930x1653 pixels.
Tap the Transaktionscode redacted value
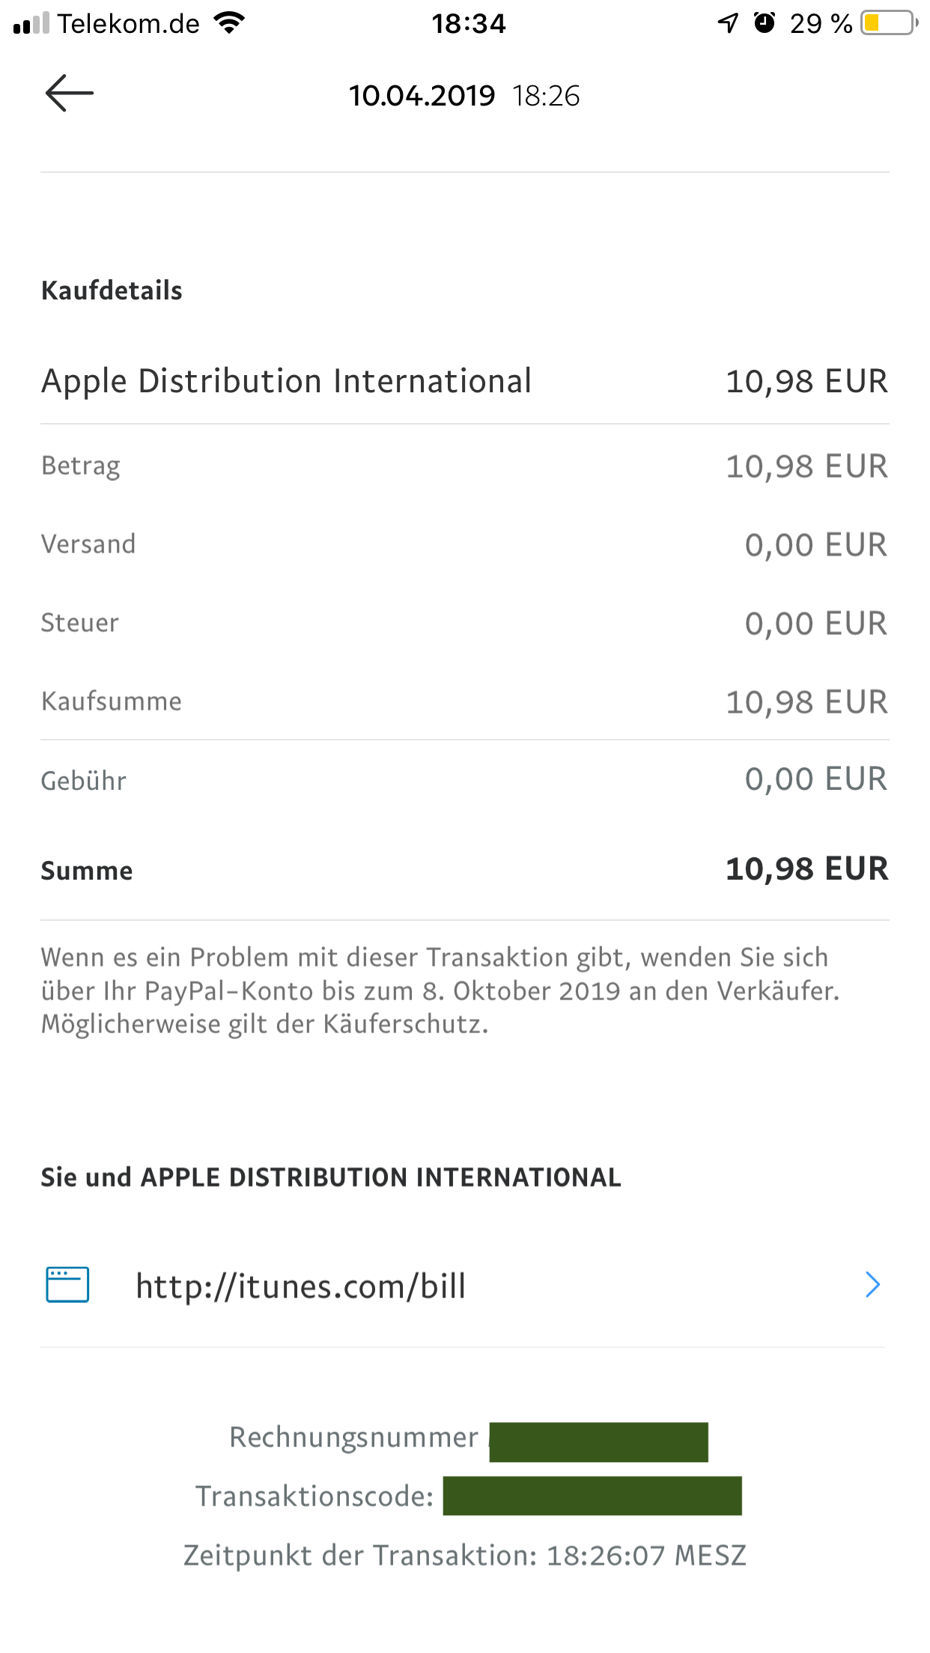pos(592,1496)
